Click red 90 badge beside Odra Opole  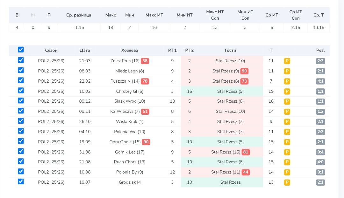(x=146, y=142)
